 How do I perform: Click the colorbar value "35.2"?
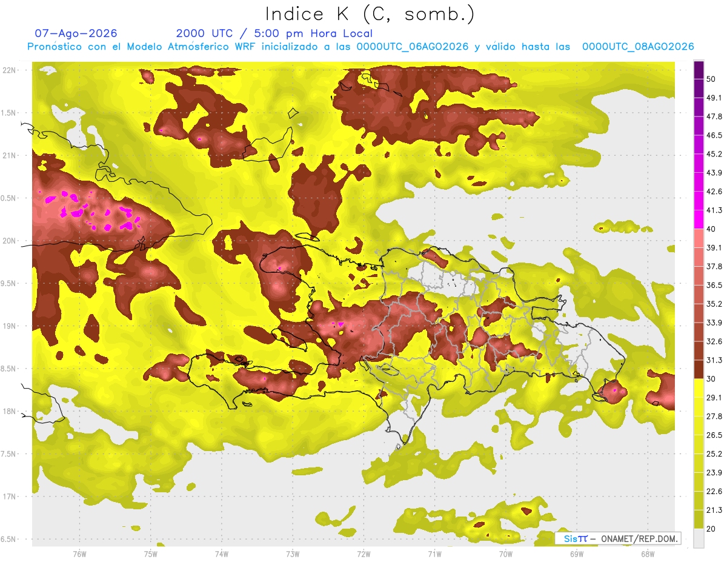(x=714, y=304)
